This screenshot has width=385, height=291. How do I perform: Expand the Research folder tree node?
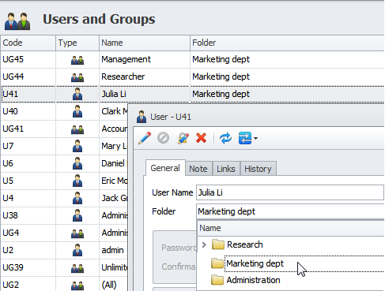(204, 244)
